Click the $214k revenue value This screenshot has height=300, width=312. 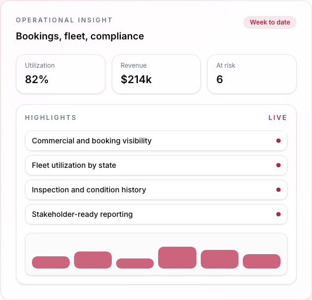tap(136, 79)
